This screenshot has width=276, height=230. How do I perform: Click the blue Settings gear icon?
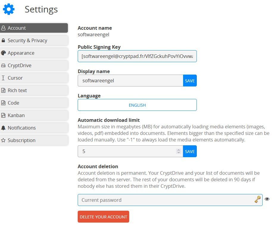click(x=9, y=9)
